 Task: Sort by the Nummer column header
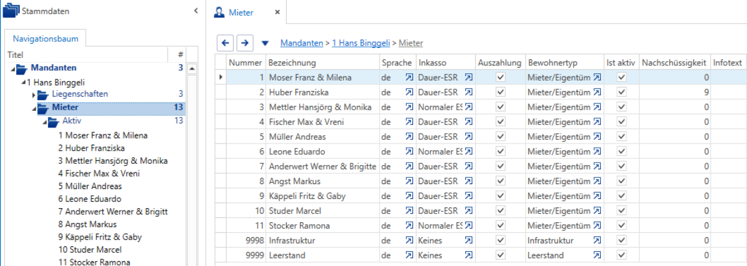(x=246, y=63)
